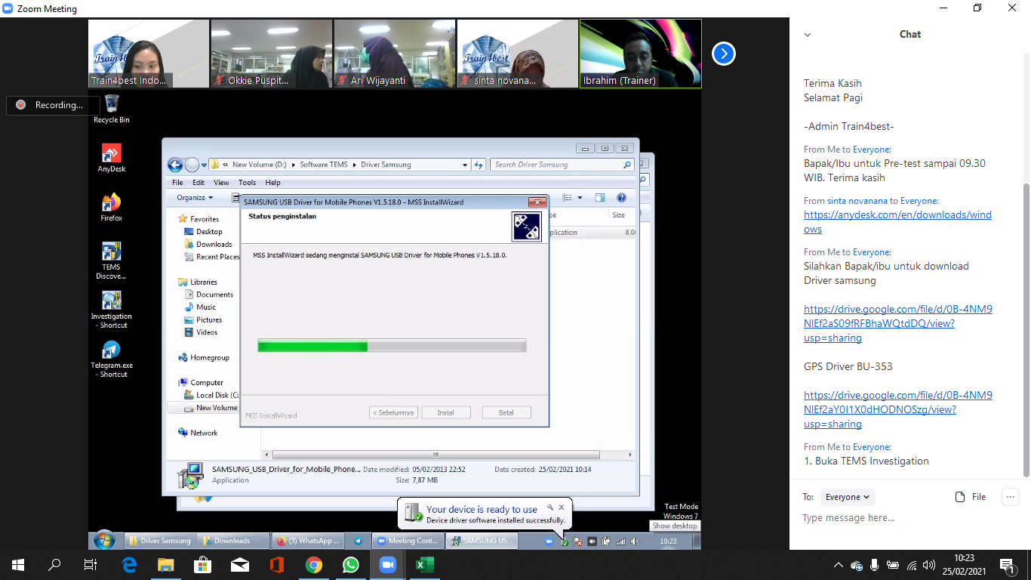Open the Tools menu in Explorer
Image resolution: width=1031 pixels, height=580 pixels.
(247, 183)
